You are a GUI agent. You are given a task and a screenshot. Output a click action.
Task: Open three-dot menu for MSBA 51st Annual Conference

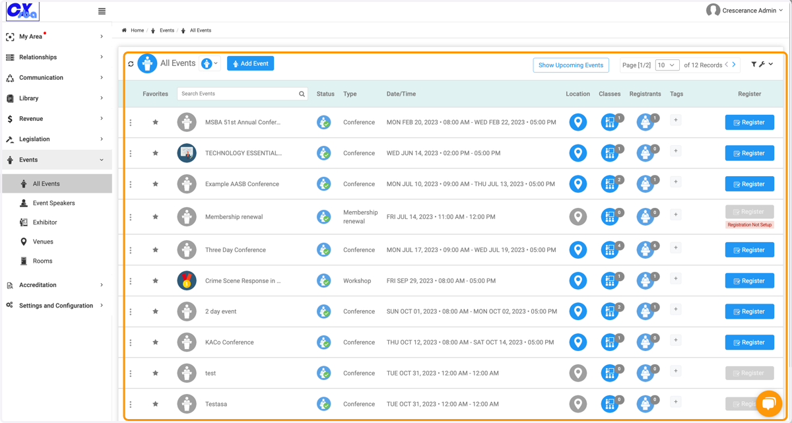[x=131, y=123]
